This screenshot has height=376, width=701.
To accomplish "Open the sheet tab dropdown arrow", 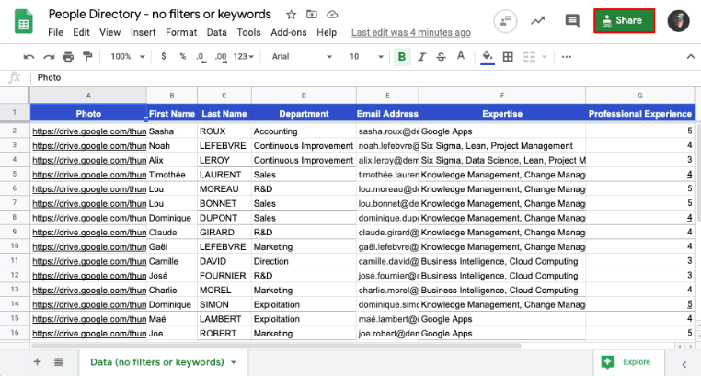I will [x=234, y=362].
